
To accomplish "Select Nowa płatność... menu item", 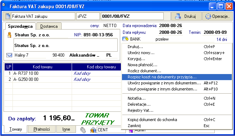I will (x=177, y=65).
